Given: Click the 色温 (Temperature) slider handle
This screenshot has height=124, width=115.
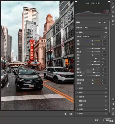Looking at the screenshot, I should (93, 41).
